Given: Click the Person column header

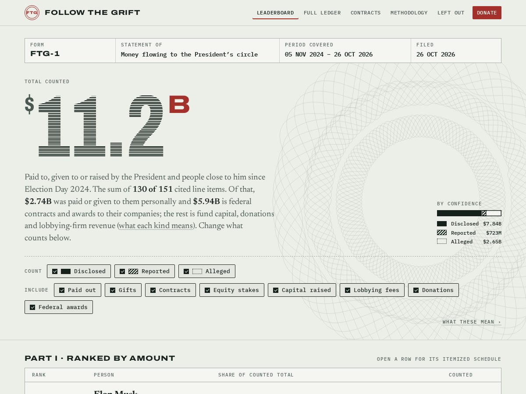Looking at the screenshot, I should (104, 375).
